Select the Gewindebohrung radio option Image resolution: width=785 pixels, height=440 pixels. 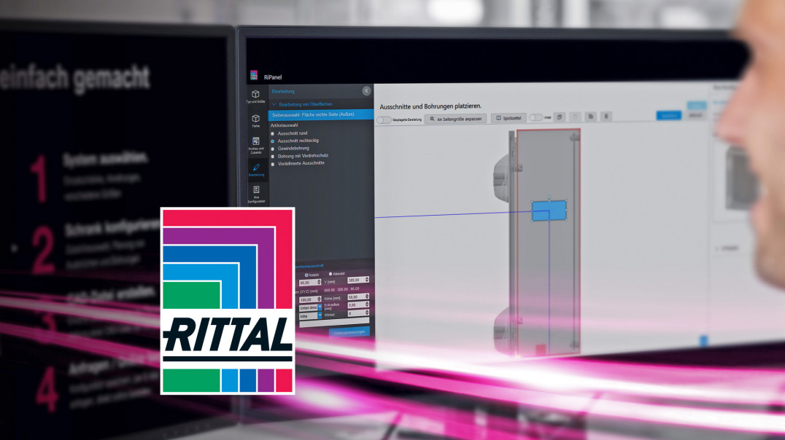[273, 149]
